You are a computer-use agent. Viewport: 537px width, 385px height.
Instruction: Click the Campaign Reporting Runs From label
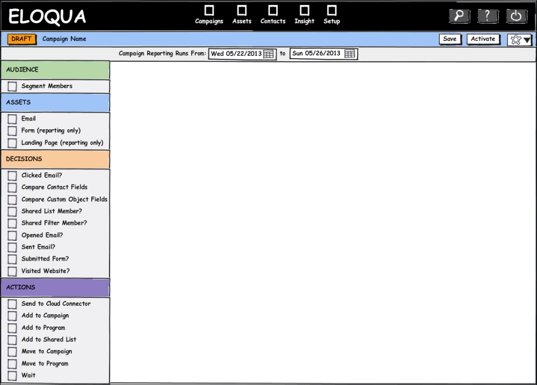tap(162, 53)
